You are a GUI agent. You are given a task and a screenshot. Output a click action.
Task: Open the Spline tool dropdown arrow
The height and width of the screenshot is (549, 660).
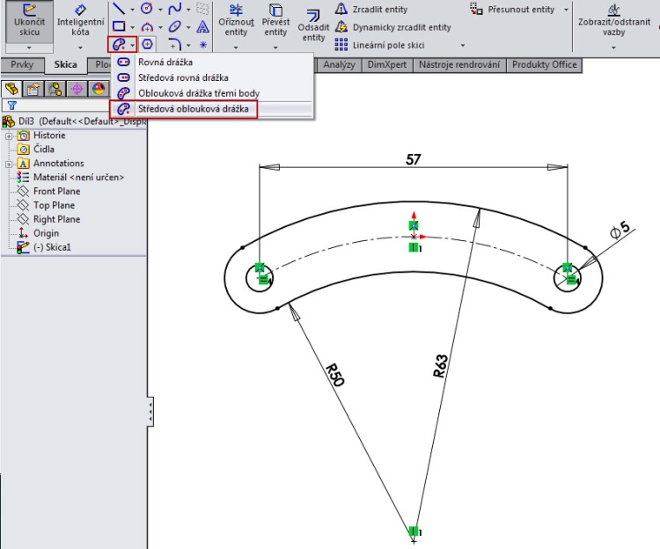coord(188,10)
